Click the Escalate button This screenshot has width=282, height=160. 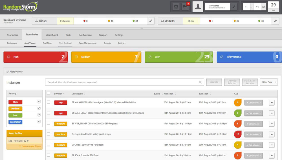[x=214, y=82]
